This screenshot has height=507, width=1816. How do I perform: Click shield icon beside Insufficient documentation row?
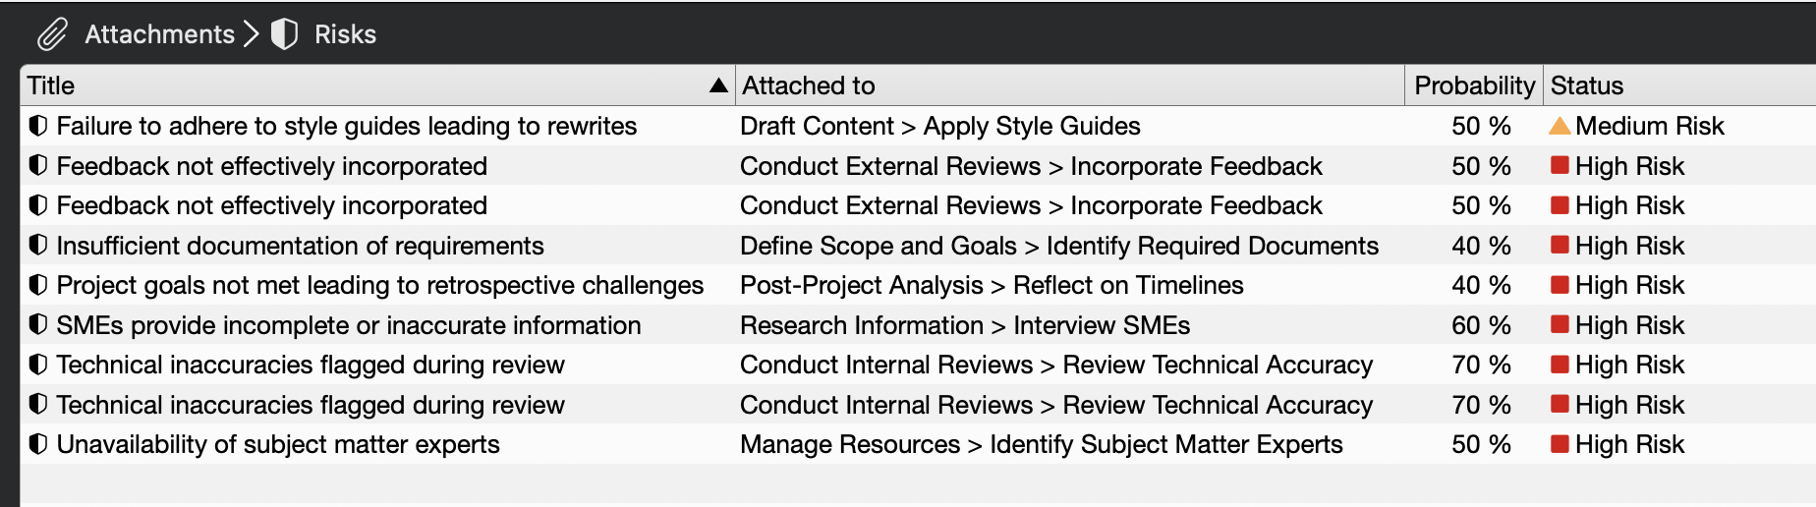38,245
